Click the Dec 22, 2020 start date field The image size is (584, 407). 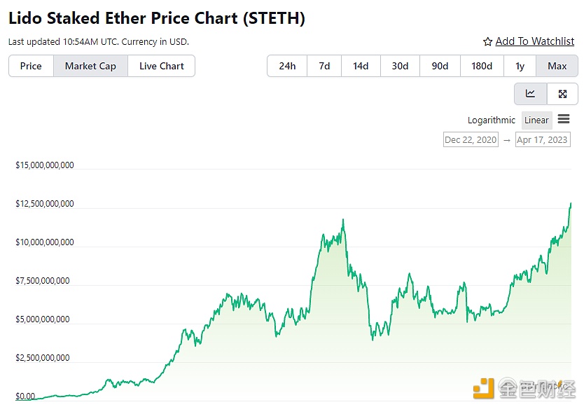coord(471,140)
